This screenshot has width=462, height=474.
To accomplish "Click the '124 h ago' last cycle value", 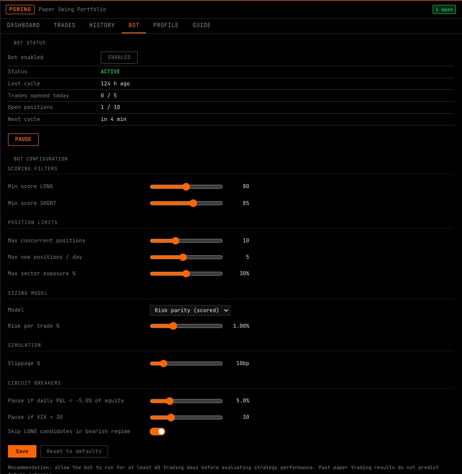I will pos(115,84).
